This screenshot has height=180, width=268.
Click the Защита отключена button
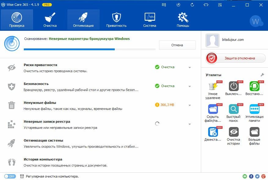(236, 58)
